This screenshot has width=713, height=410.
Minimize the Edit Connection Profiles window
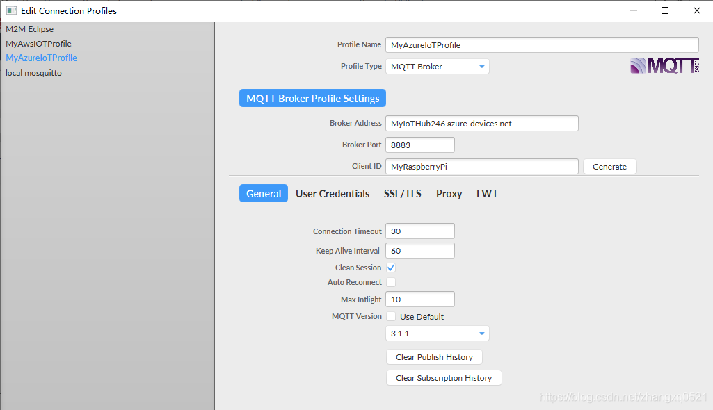point(634,10)
